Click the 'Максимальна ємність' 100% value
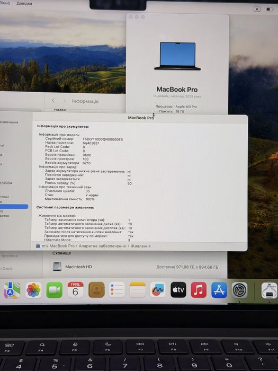This screenshot has height=371, width=278. coord(90,199)
